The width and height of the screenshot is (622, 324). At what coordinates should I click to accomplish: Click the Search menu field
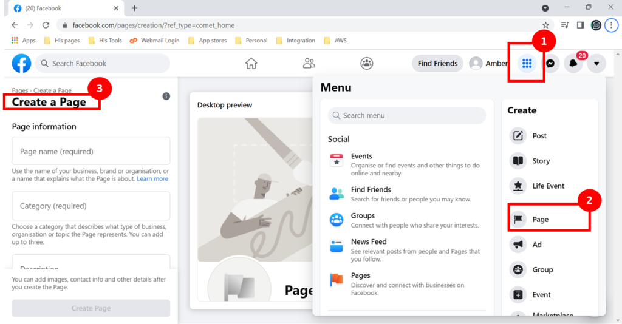coord(406,115)
